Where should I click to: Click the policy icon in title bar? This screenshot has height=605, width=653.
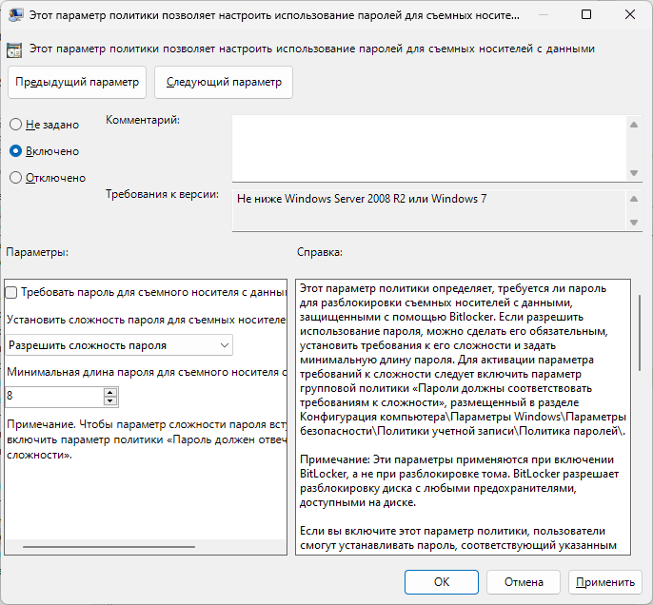point(15,15)
